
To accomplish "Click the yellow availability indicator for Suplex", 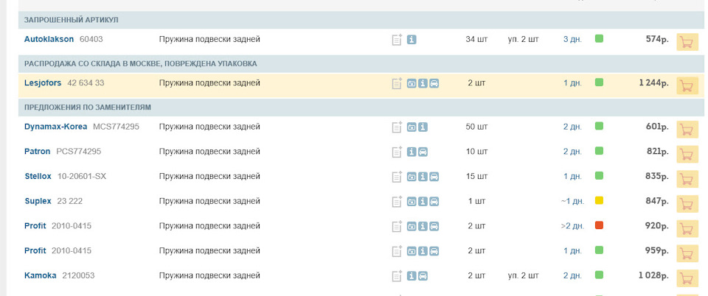I will [599, 200].
